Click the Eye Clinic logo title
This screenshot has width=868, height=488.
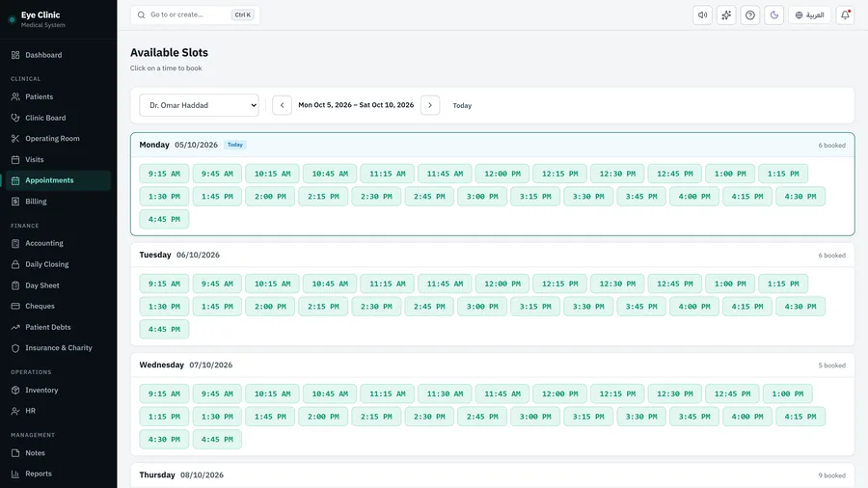(x=41, y=14)
